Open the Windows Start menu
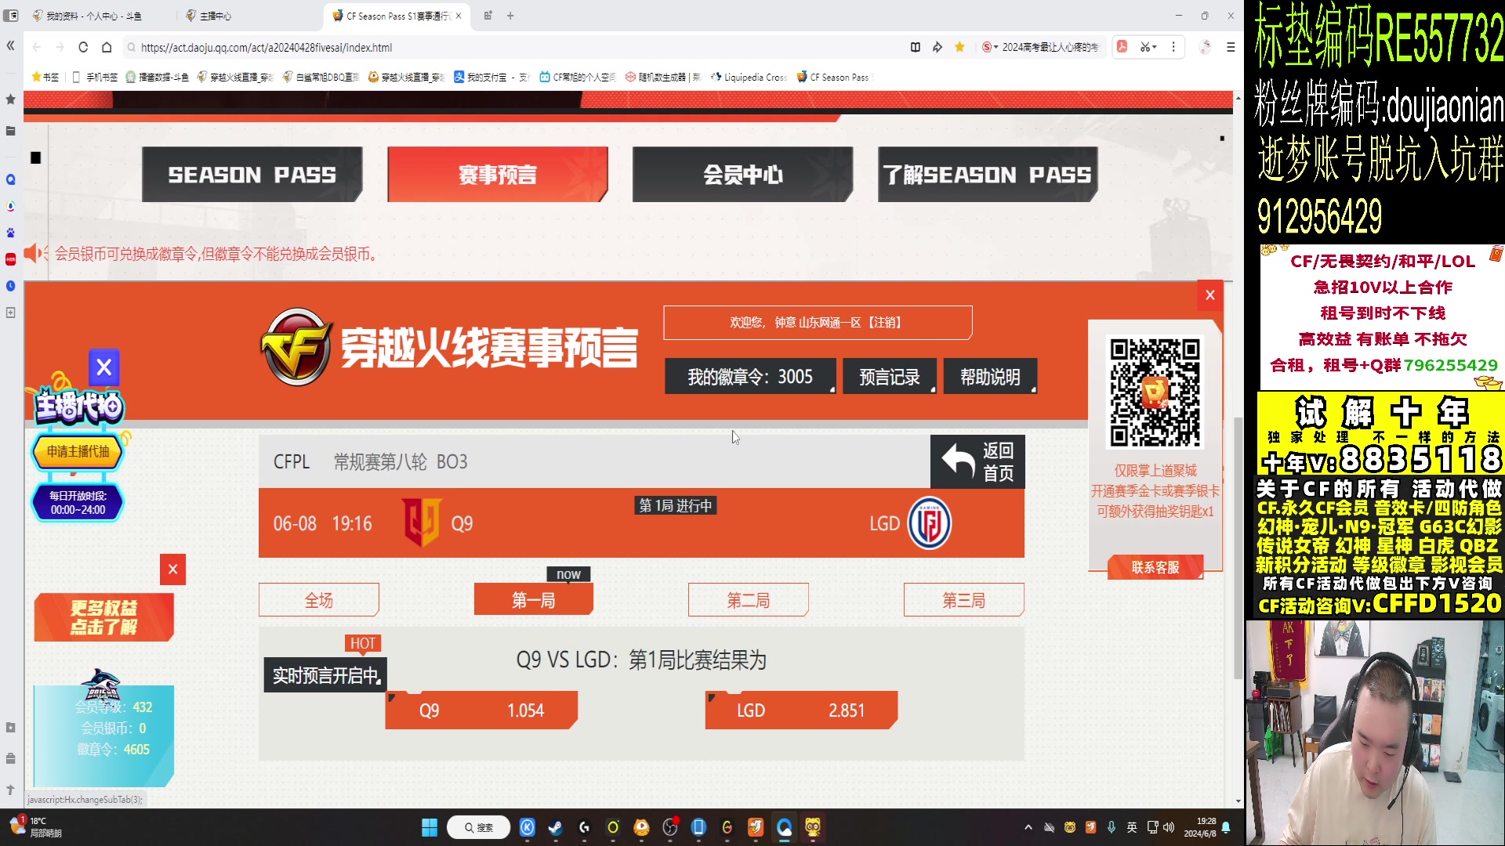This screenshot has height=846, width=1505. tap(430, 827)
